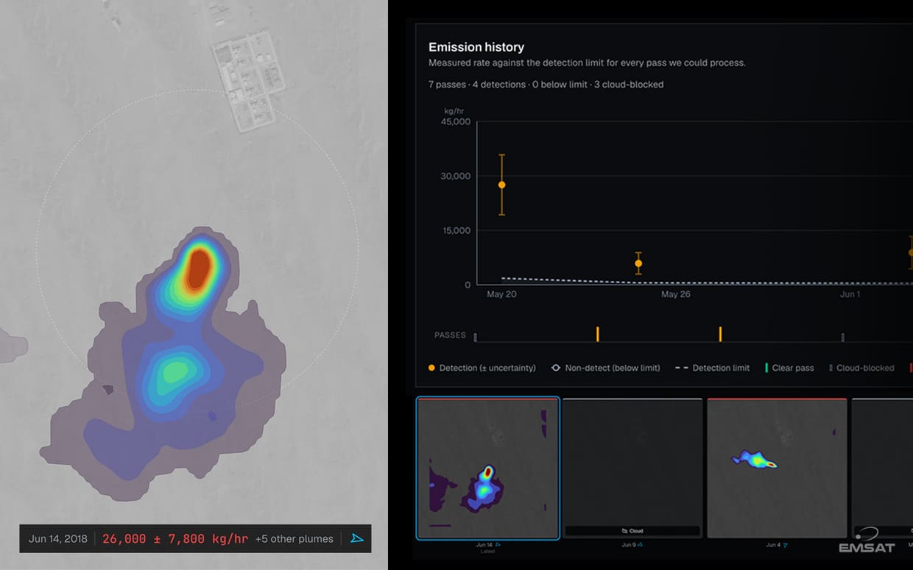The height and width of the screenshot is (570, 913).
Task: Click the 'Detection (± uncertainty)' legend label
Action: [487, 368]
